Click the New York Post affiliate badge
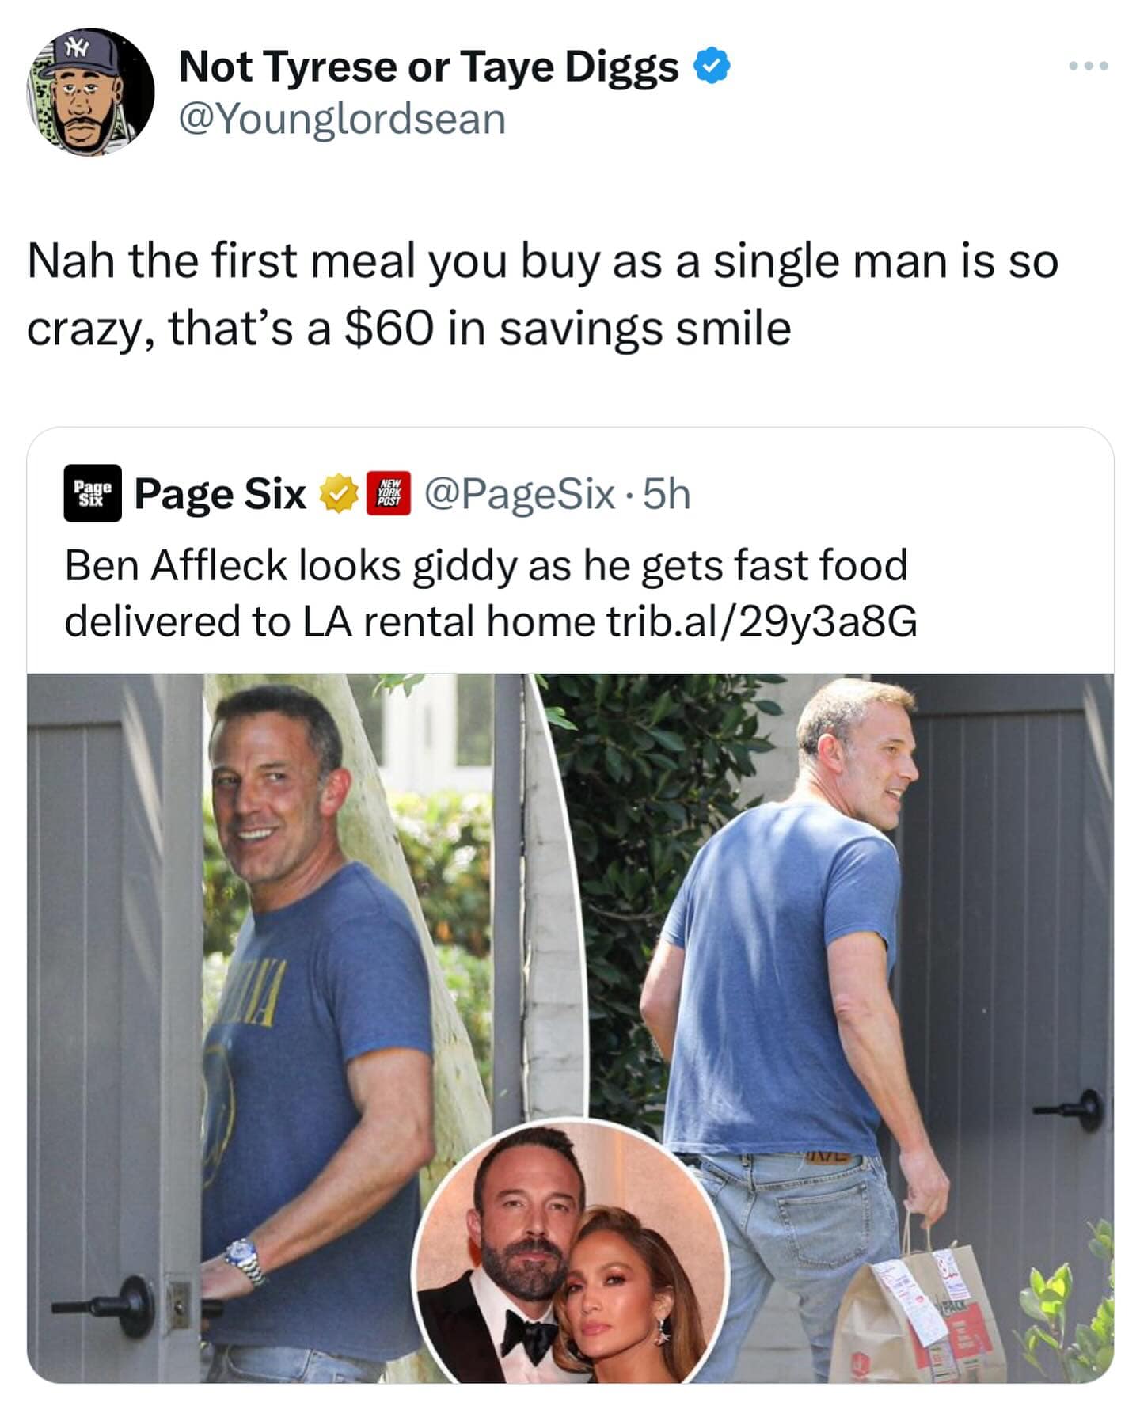1140x1425 pixels. (x=388, y=493)
